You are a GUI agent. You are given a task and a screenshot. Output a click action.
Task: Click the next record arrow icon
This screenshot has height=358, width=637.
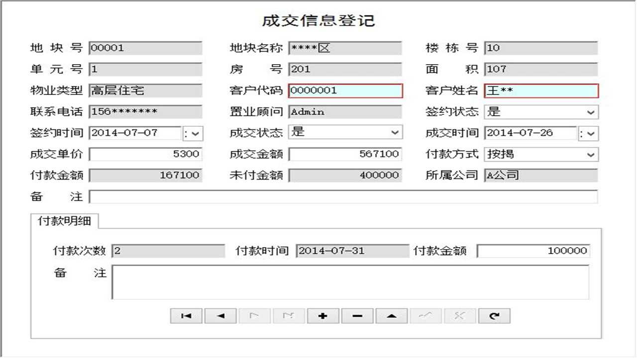click(255, 315)
